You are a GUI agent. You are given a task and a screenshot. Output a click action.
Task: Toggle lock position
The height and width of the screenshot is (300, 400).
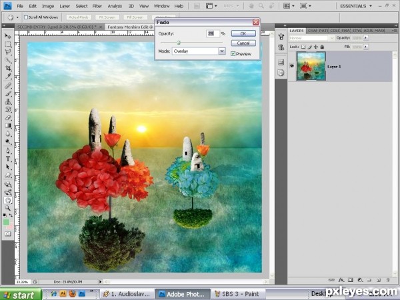tap(316, 47)
